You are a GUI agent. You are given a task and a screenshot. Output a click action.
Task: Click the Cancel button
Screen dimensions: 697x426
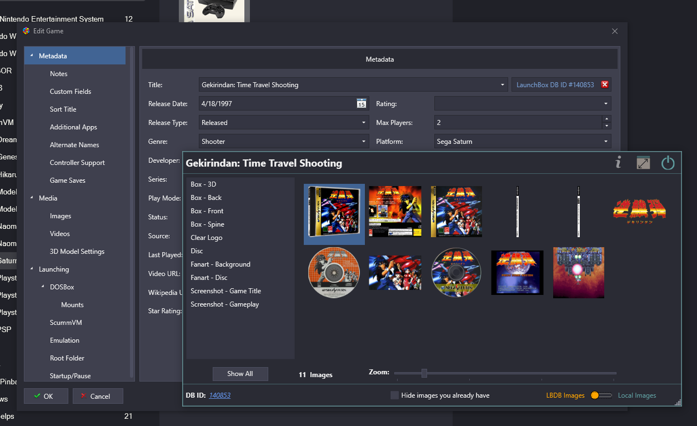click(98, 396)
